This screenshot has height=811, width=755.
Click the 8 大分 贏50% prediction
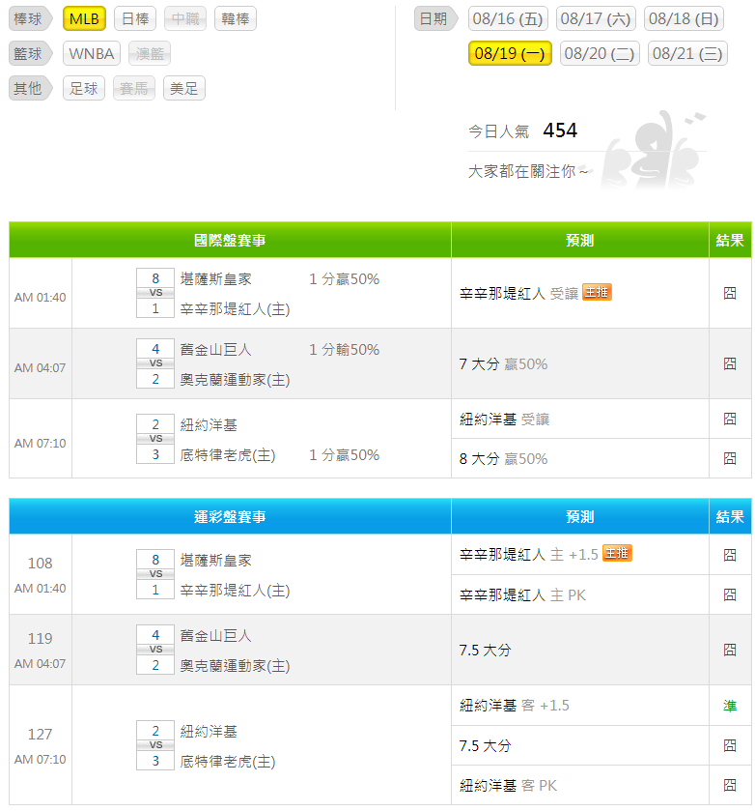click(x=503, y=459)
